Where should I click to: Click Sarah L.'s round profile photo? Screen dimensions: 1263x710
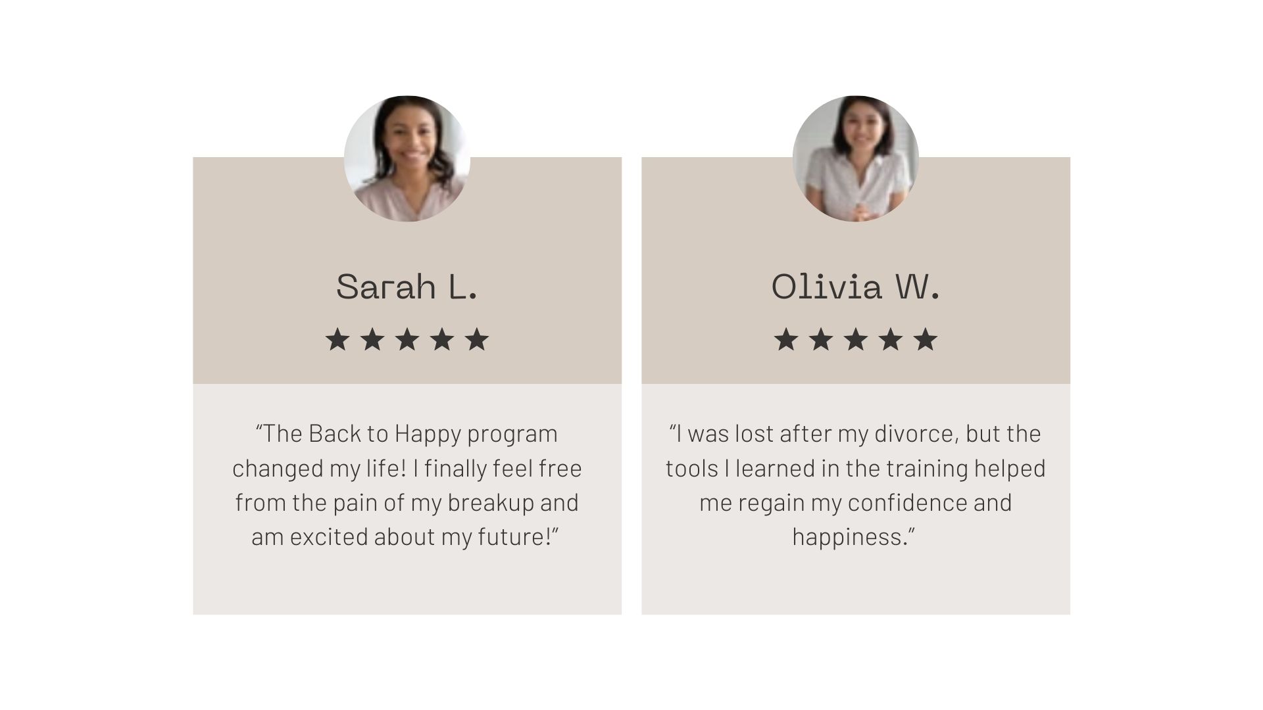[407, 158]
